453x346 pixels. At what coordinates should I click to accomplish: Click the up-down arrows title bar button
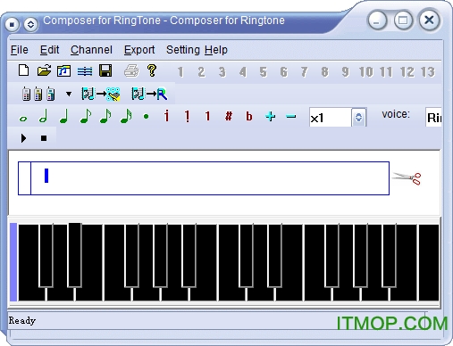[x=30, y=24]
